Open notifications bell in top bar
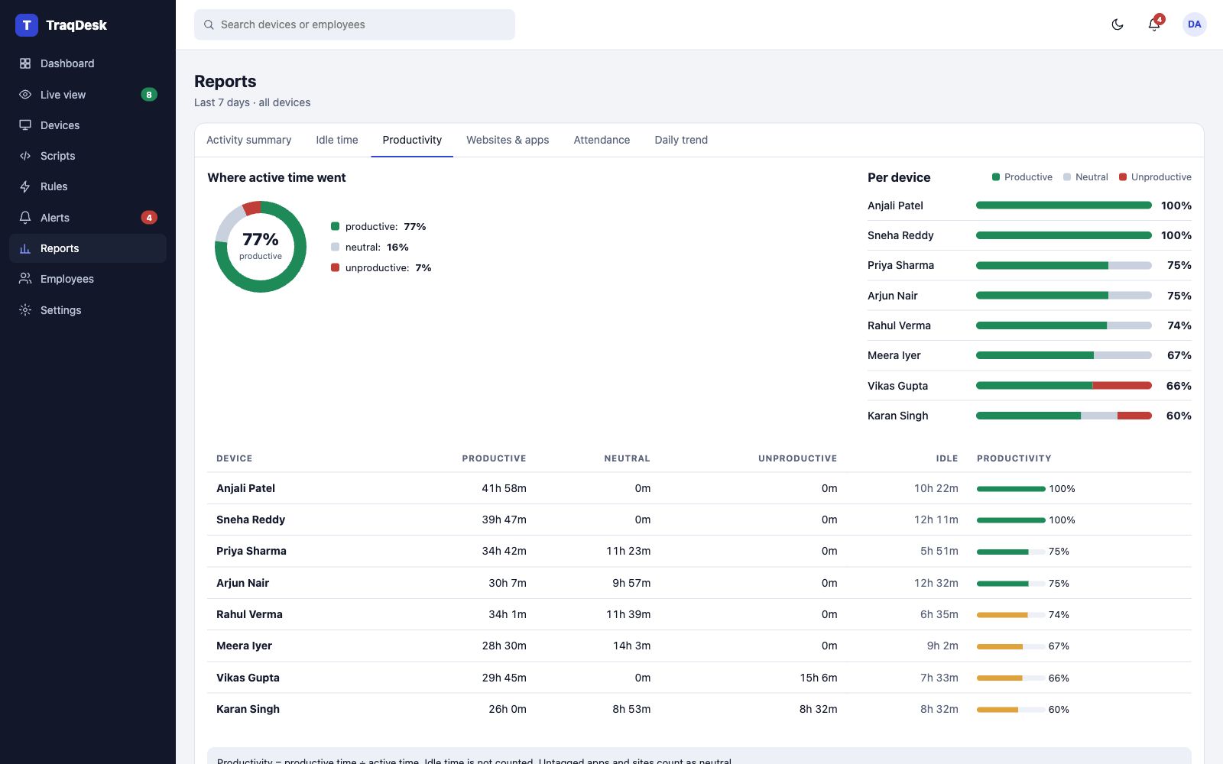The image size is (1223, 764). [x=1154, y=24]
